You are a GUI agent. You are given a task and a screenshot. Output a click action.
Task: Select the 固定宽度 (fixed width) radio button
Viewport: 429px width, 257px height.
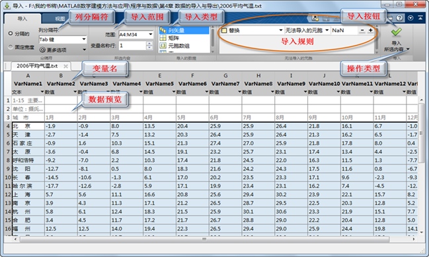(x=11, y=47)
